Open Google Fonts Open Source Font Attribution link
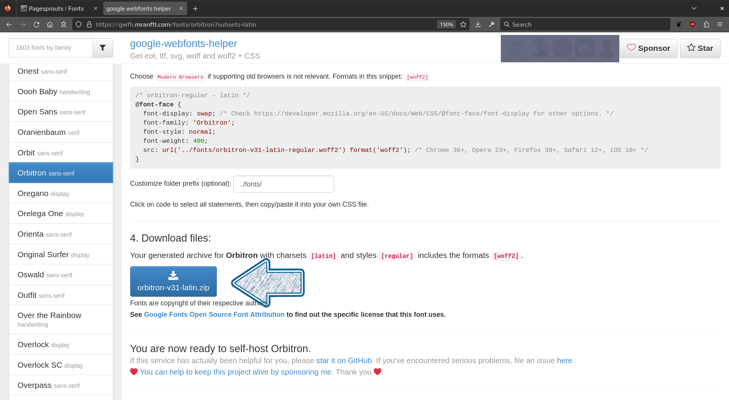729x400 pixels. 214,315
